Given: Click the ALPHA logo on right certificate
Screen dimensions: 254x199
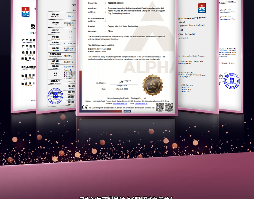Looking at the screenshot, I should click(202, 8).
